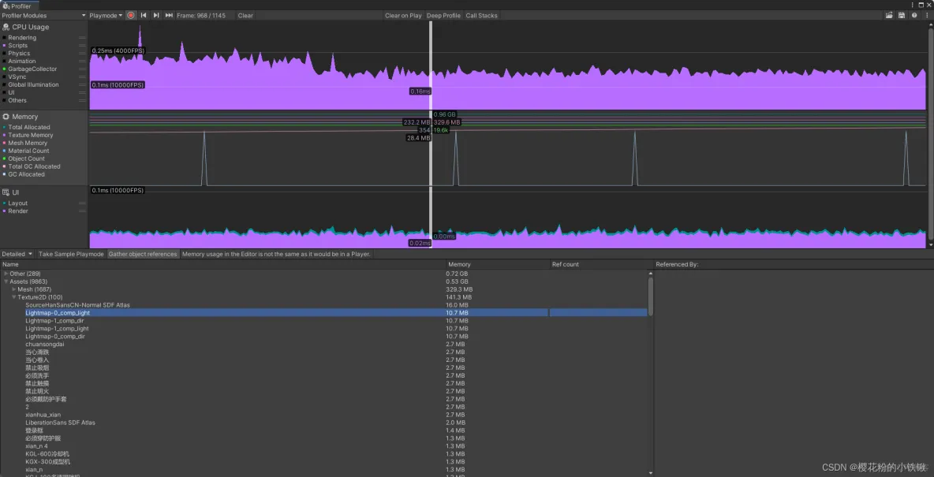Image resolution: width=934 pixels, height=477 pixels.
Task: Select the Memory module icon
Action: [6, 117]
